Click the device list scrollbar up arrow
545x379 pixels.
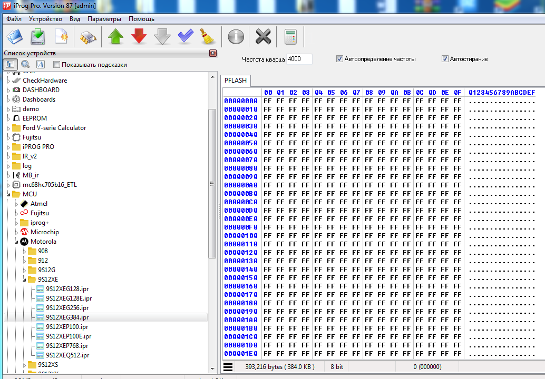click(212, 77)
